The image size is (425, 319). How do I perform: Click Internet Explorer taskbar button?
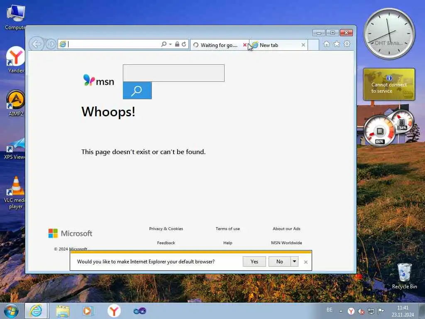36,311
